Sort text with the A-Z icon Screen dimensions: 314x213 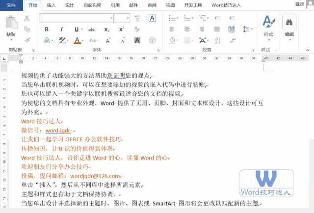[x=218, y=40]
